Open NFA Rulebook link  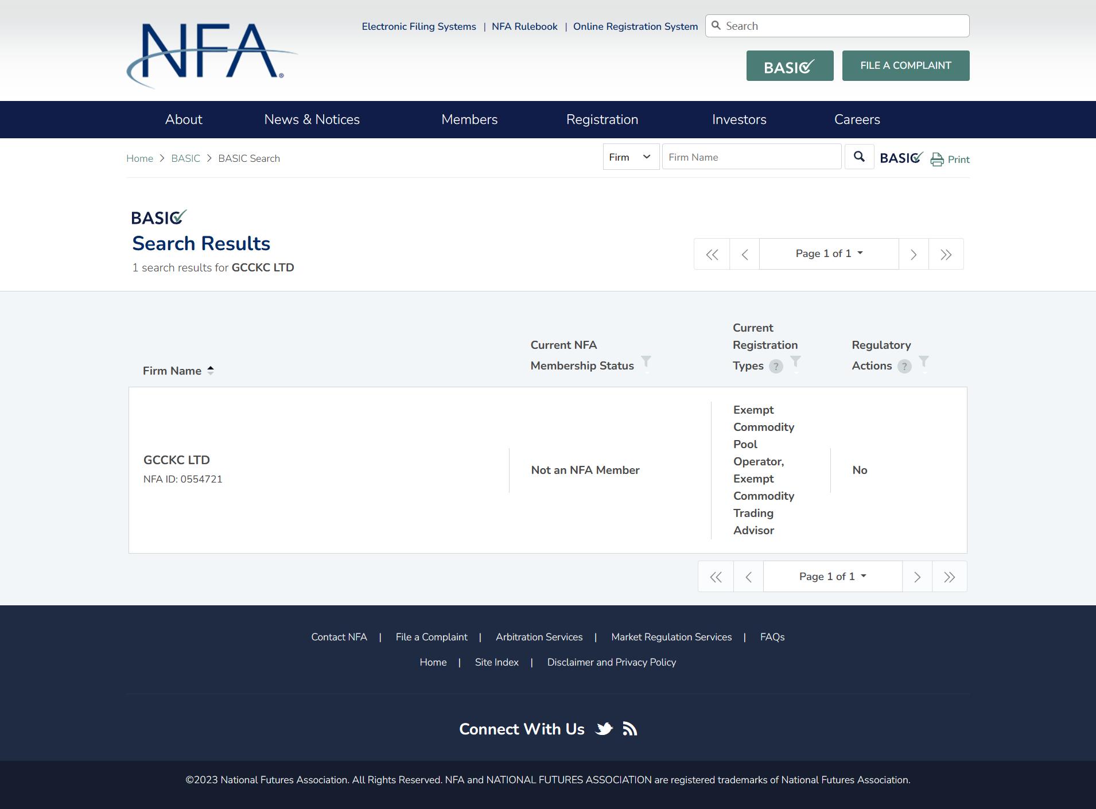coord(524,26)
